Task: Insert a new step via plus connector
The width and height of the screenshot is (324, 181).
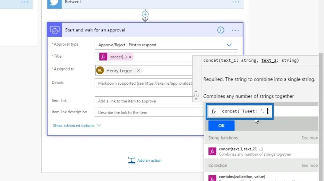Action: (x=145, y=14)
